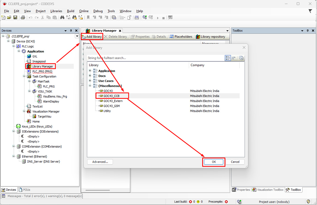
Task: Click the Redo toolbar icon
Action: 36,18
